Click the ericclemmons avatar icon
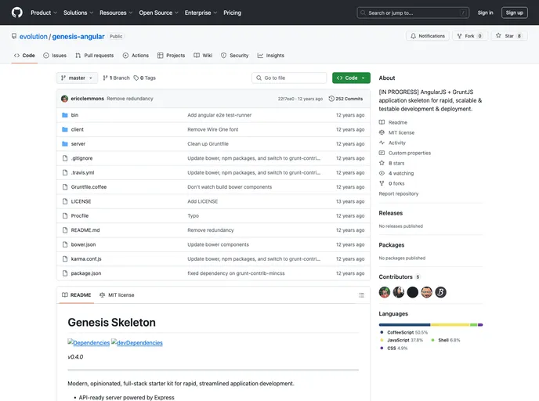Screen dimensions: 539x401 pos(64,99)
